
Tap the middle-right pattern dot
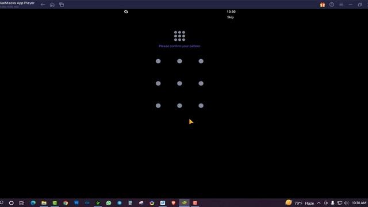pyautogui.click(x=201, y=83)
